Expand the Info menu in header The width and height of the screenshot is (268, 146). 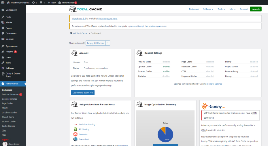click(233, 9)
